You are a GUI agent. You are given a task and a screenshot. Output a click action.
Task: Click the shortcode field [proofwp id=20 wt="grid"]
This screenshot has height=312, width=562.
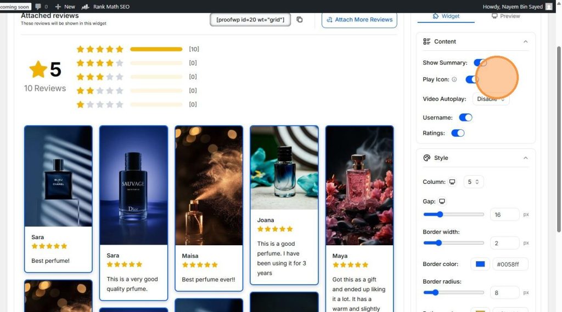(250, 20)
